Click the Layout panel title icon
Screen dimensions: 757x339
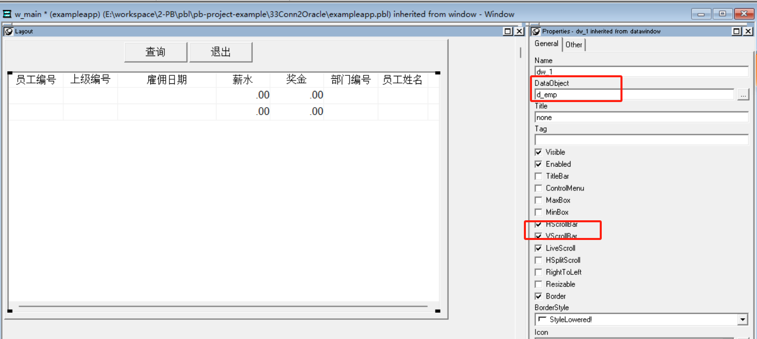tap(9, 31)
